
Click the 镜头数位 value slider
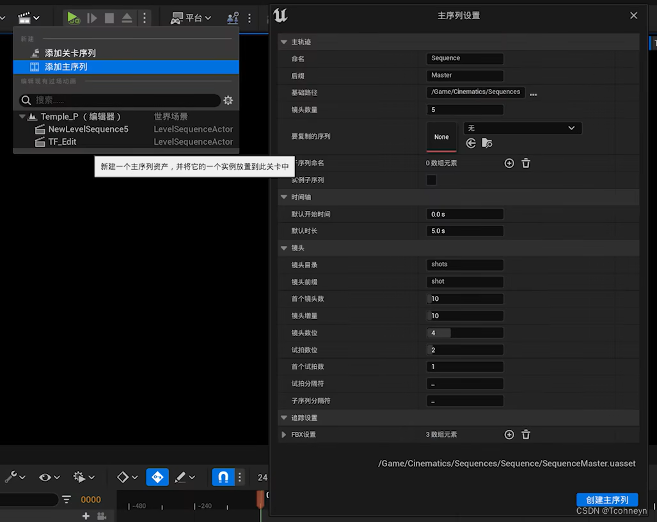click(x=465, y=332)
